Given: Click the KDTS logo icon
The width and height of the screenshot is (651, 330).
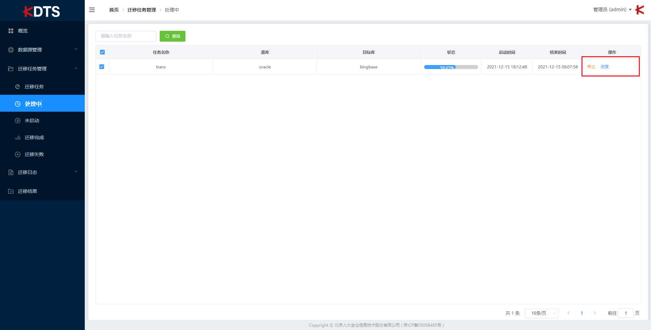Looking at the screenshot, I should [41, 11].
